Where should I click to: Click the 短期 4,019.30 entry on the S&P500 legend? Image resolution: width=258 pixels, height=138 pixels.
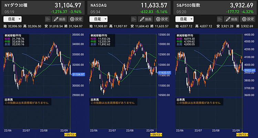point(186,38)
